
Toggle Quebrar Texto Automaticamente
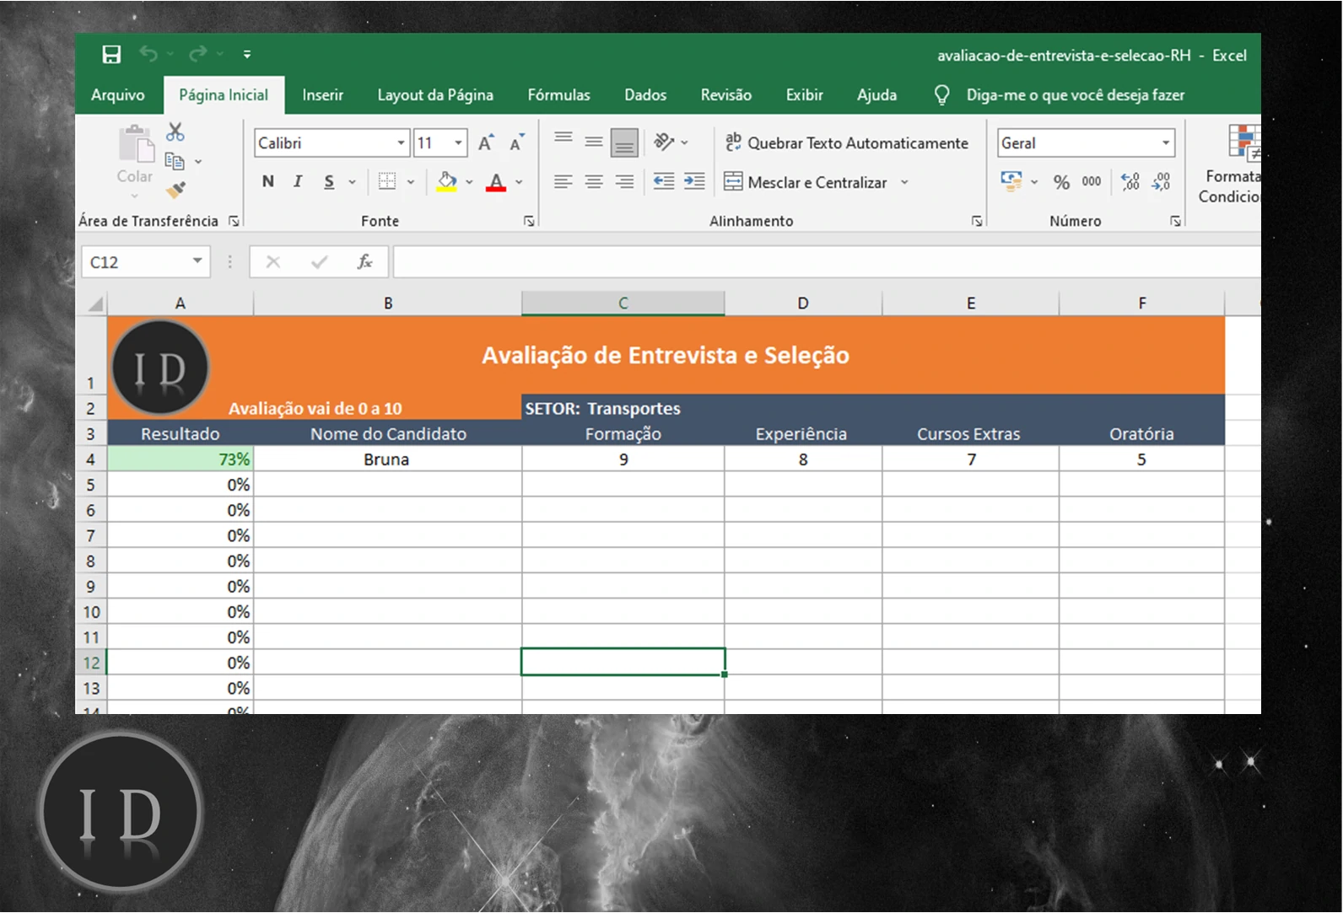click(x=847, y=143)
